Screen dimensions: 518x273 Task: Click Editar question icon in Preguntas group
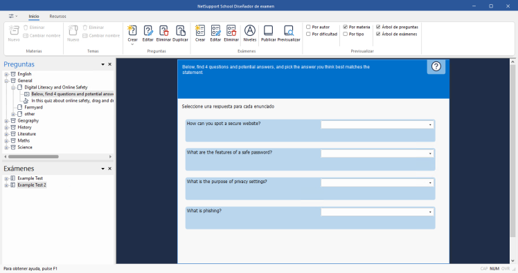pyautogui.click(x=148, y=34)
